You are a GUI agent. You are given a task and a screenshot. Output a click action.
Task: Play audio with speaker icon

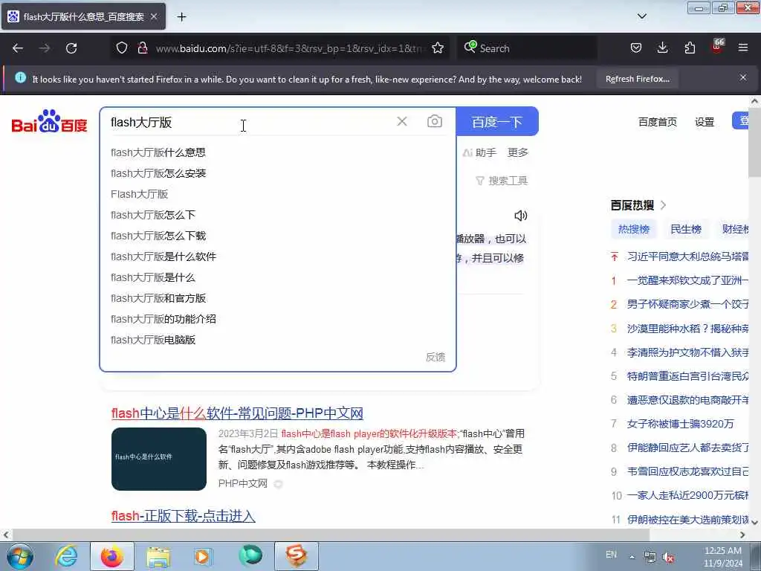point(520,216)
